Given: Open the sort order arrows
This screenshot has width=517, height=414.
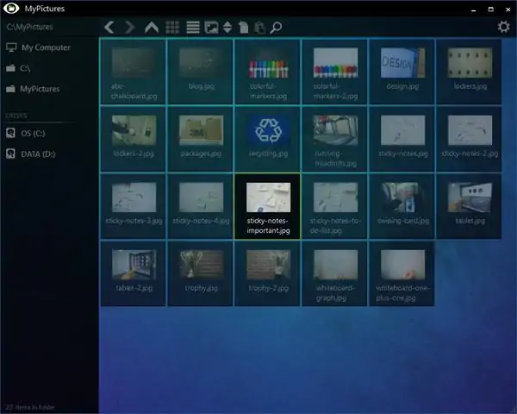Looking at the screenshot, I should coord(227,28).
